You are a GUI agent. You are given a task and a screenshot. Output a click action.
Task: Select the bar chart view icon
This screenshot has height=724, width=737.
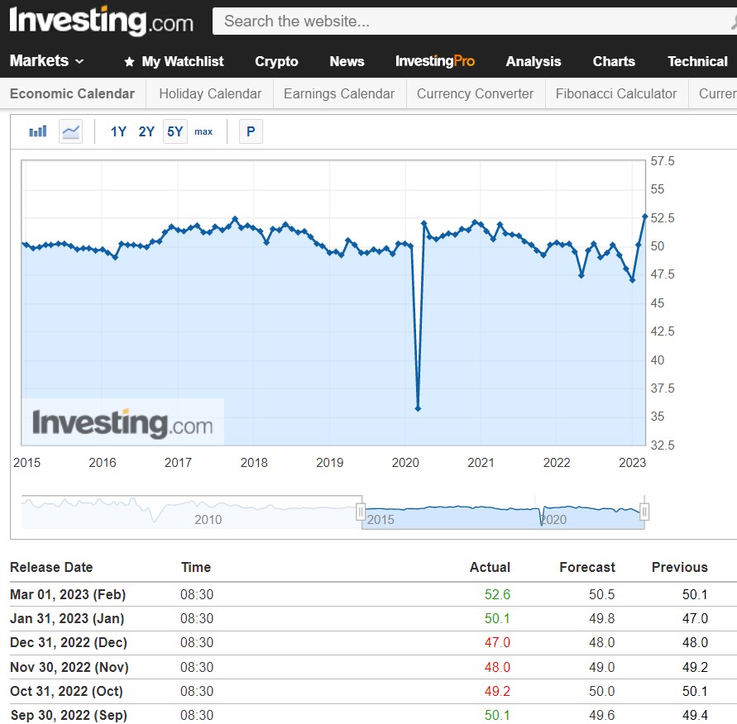click(36, 131)
